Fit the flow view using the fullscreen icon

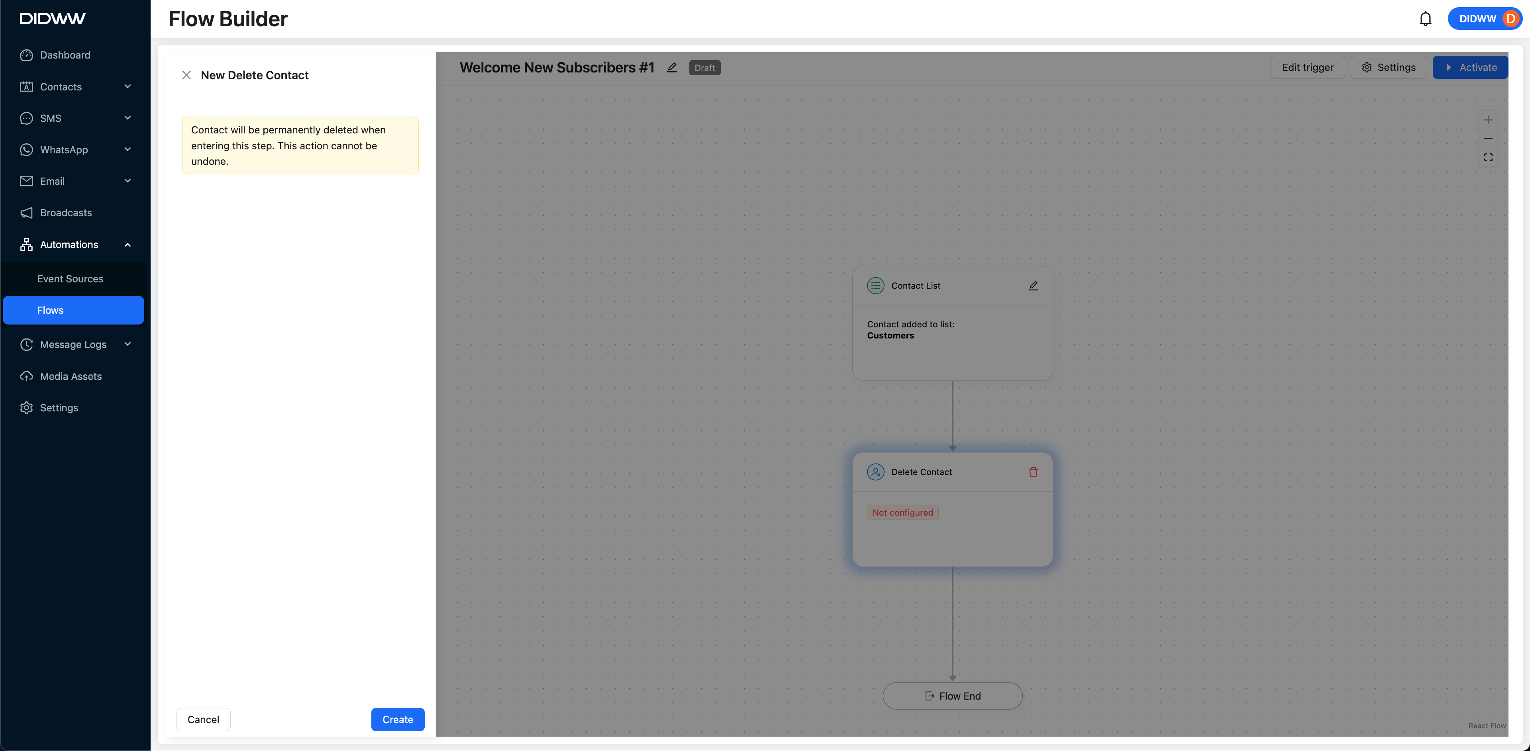point(1488,157)
